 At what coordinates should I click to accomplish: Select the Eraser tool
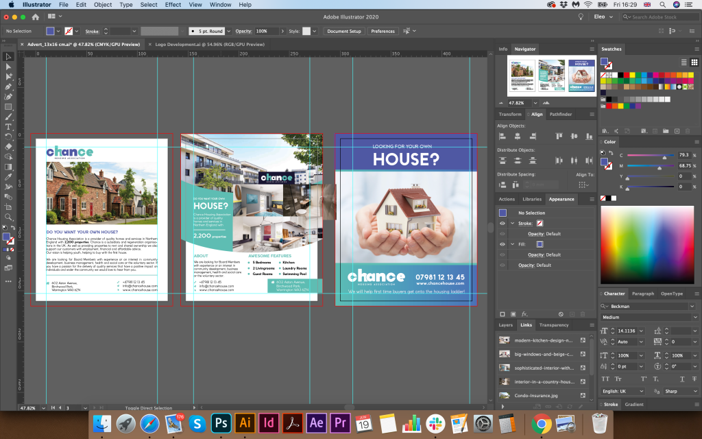[8, 147]
